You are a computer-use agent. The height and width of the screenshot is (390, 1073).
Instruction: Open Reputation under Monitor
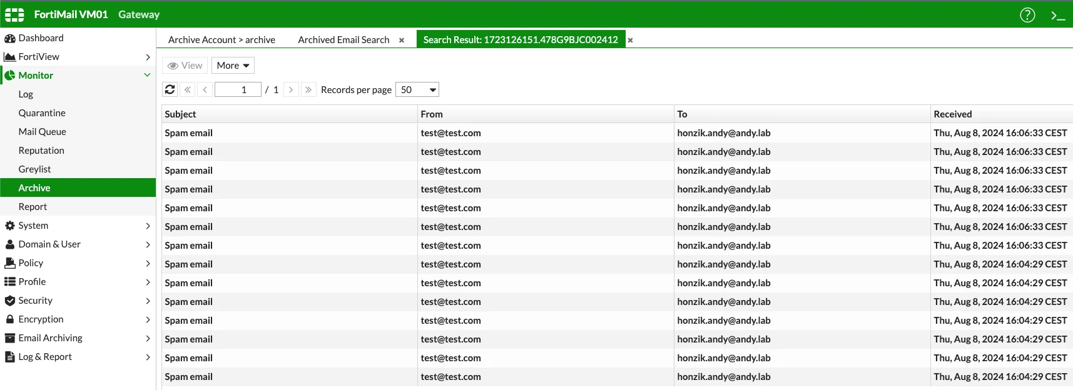(x=41, y=151)
